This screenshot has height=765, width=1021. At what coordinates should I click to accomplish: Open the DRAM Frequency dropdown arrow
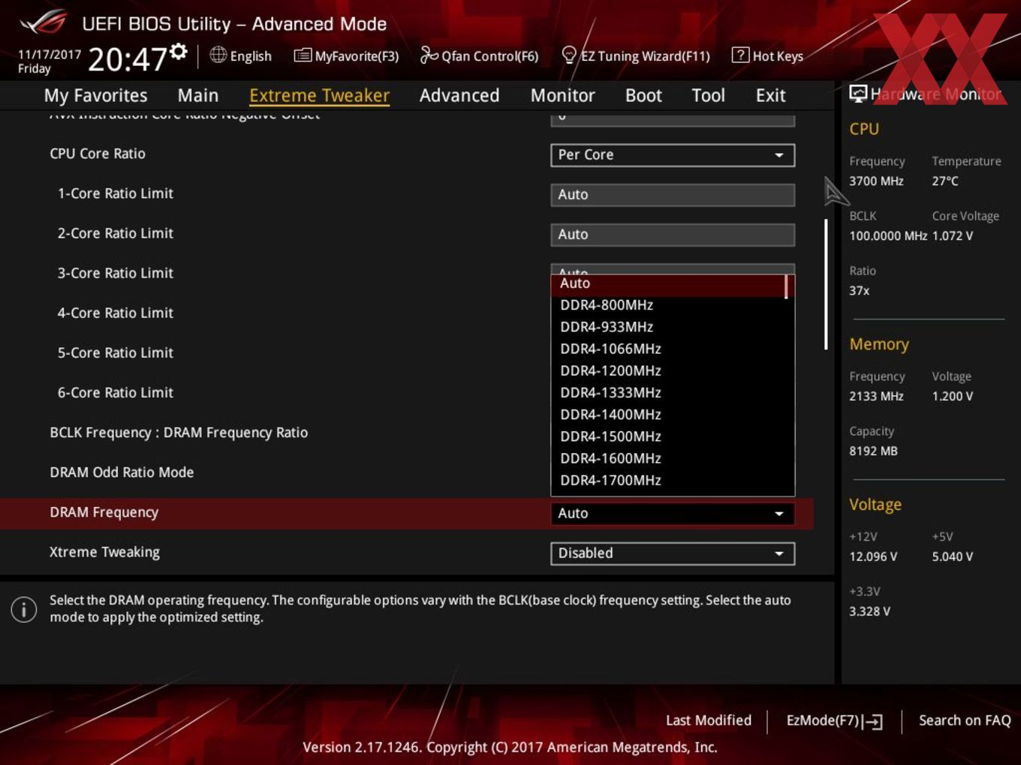pos(779,514)
